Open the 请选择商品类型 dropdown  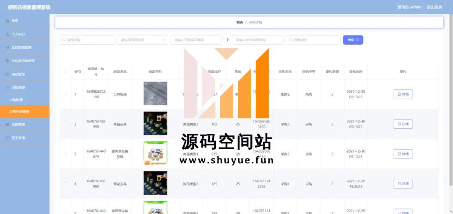(143, 40)
